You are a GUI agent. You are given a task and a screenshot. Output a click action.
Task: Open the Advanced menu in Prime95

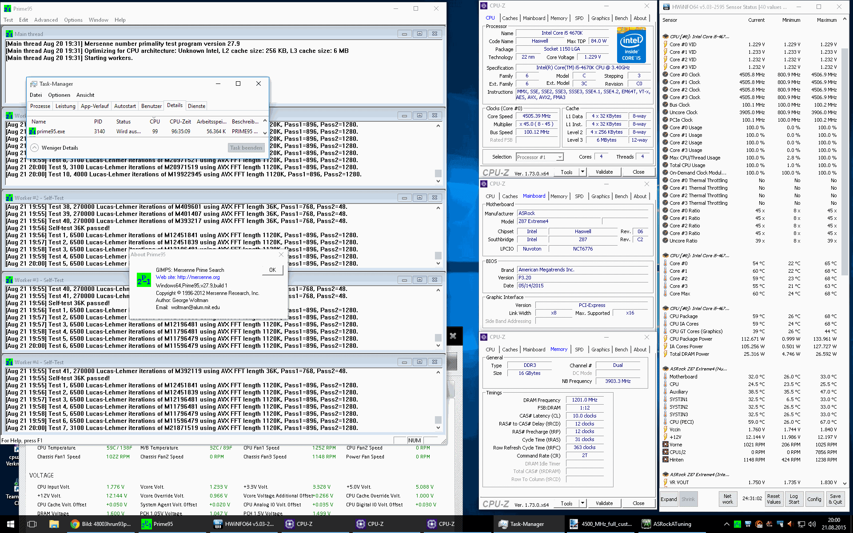pos(46,20)
